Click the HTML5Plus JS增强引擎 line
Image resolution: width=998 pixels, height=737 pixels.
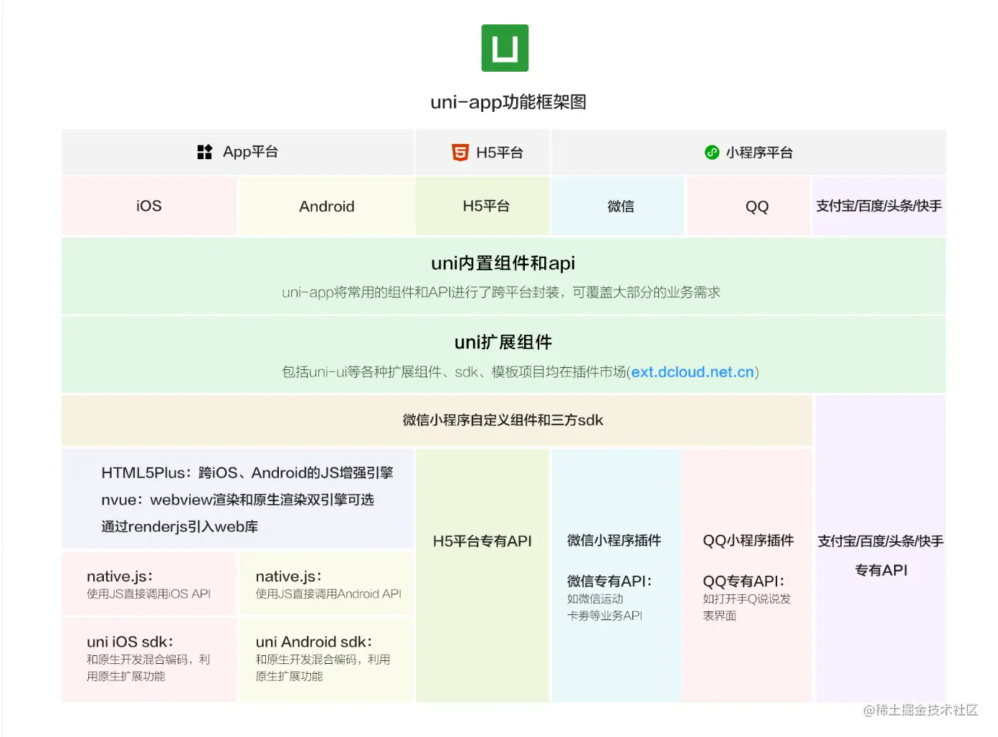(247, 472)
